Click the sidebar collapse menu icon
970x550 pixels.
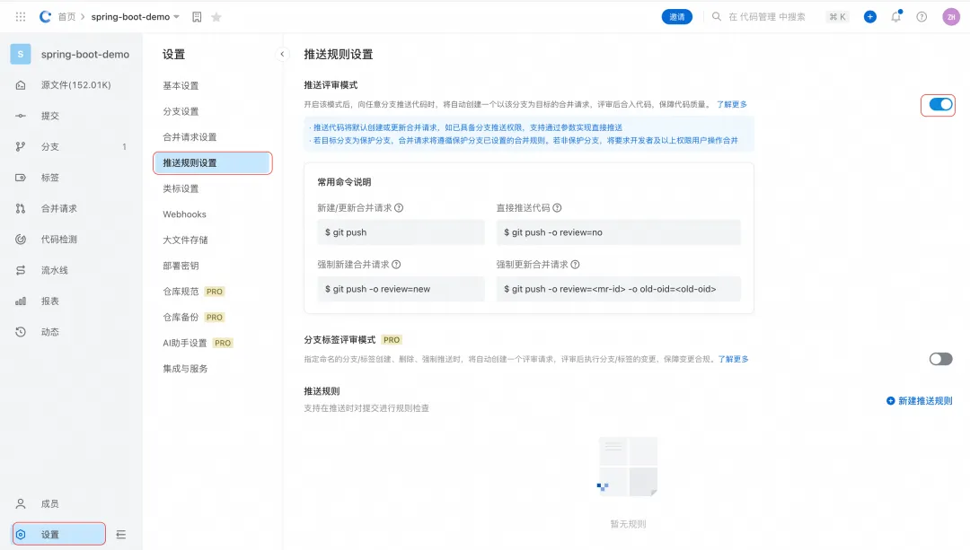coord(121,535)
